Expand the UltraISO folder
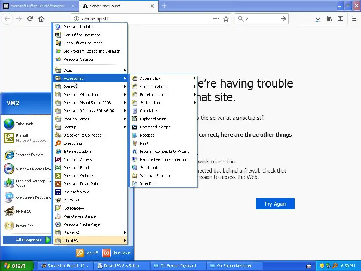Image resolution: width=361 pixels, height=271 pixels. (90, 241)
